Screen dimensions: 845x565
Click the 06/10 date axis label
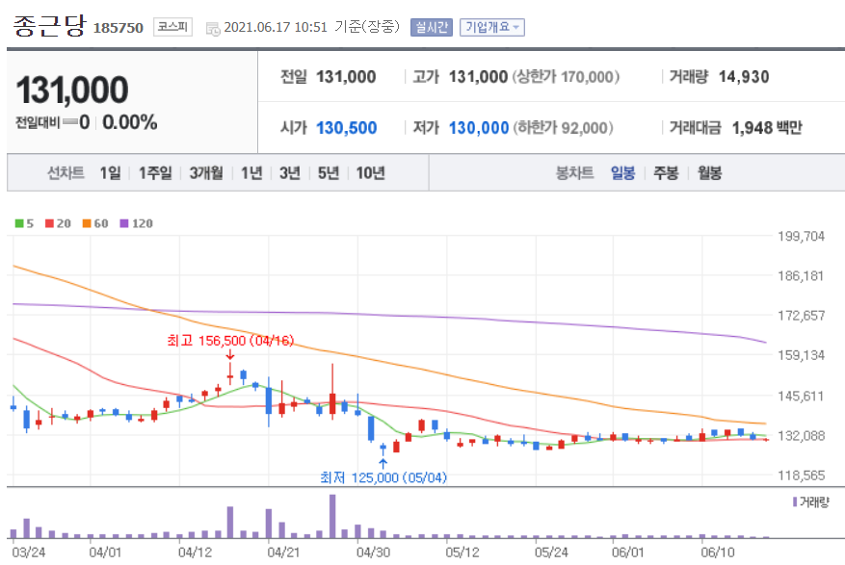717,552
